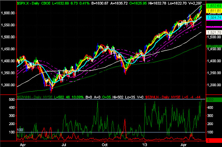Viewport: 222px width, 147px height.
Task: Select the L=1632.69 last price value
Action: tap(60, 3)
